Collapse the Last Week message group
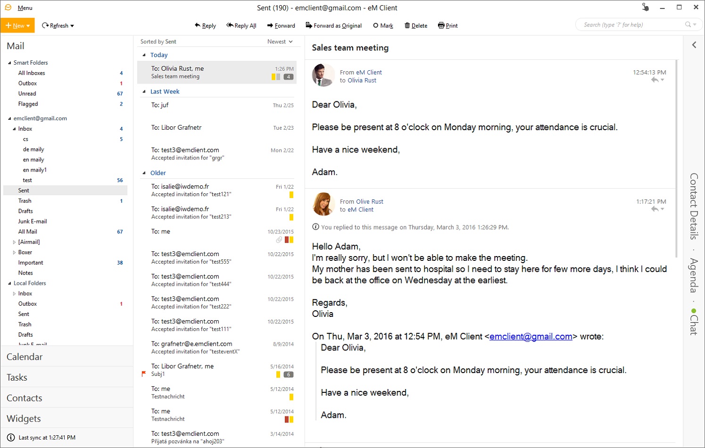This screenshot has height=448, width=705. pyautogui.click(x=144, y=91)
